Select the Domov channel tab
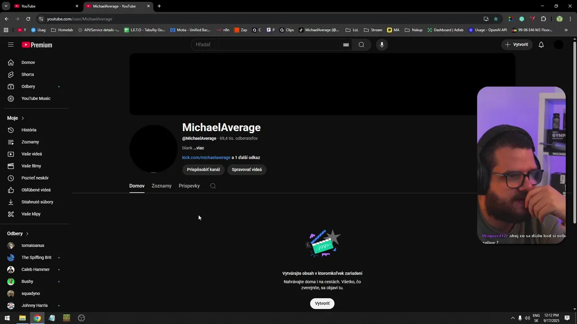 click(137, 186)
